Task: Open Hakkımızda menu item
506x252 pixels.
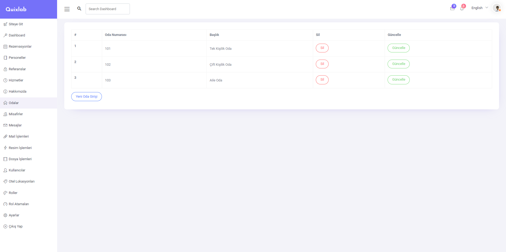Action: [29, 92]
